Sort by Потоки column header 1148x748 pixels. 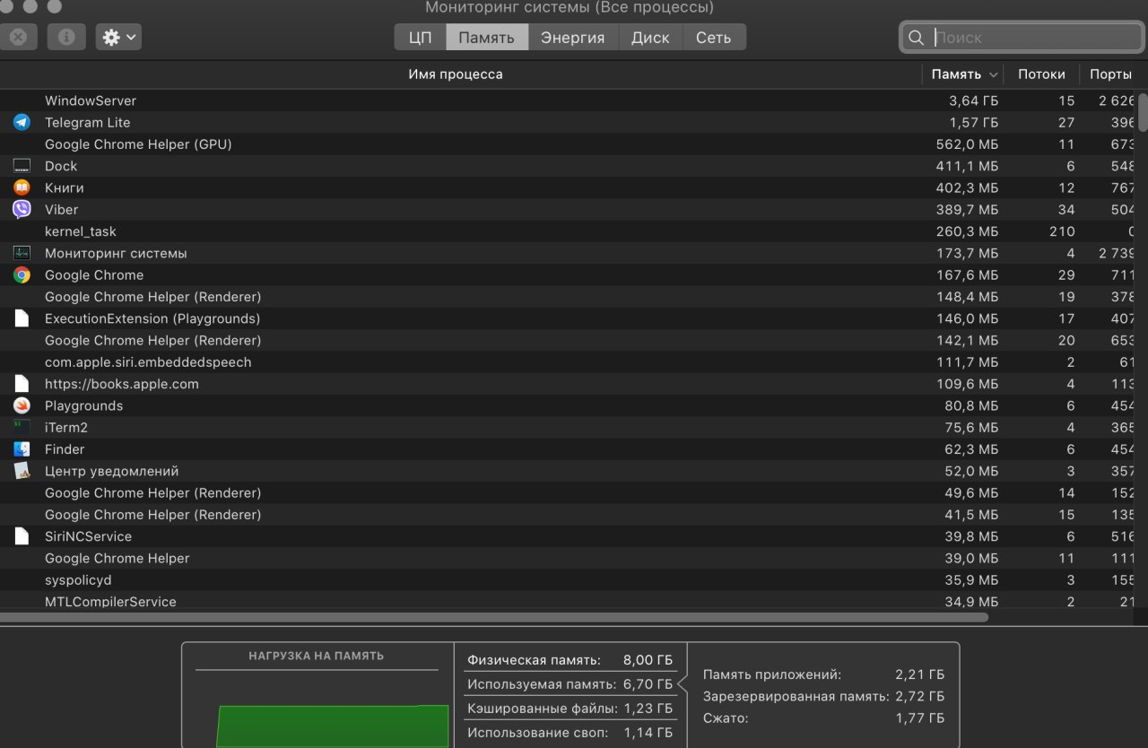[x=1041, y=74]
